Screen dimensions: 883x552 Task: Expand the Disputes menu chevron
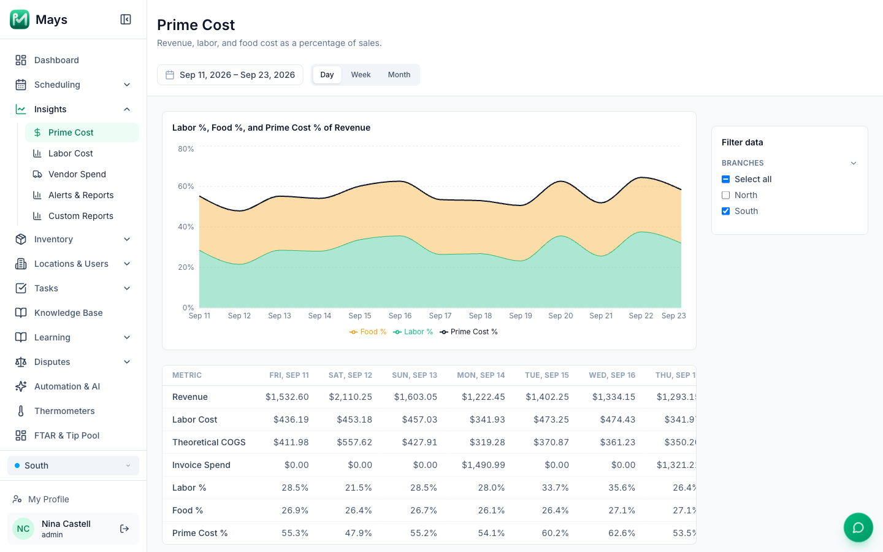127,362
